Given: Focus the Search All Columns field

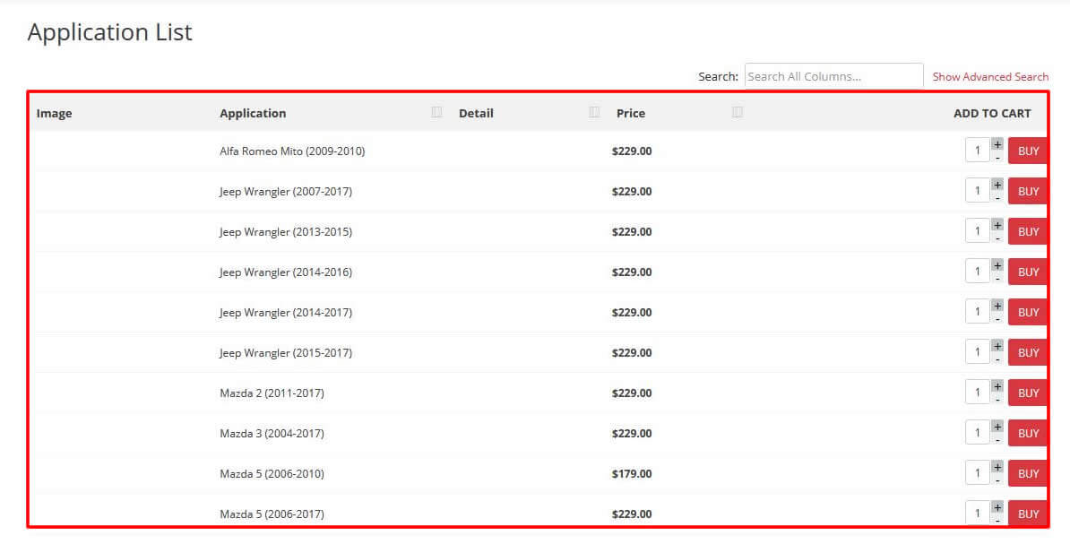Looking at the screenshot, I should pyautogui.click(x=834, y=76).
